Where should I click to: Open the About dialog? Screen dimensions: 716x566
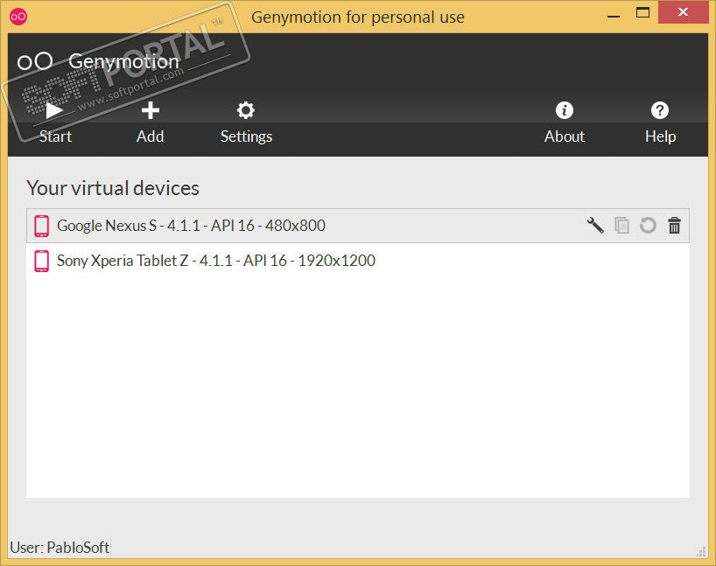point(565,122)
